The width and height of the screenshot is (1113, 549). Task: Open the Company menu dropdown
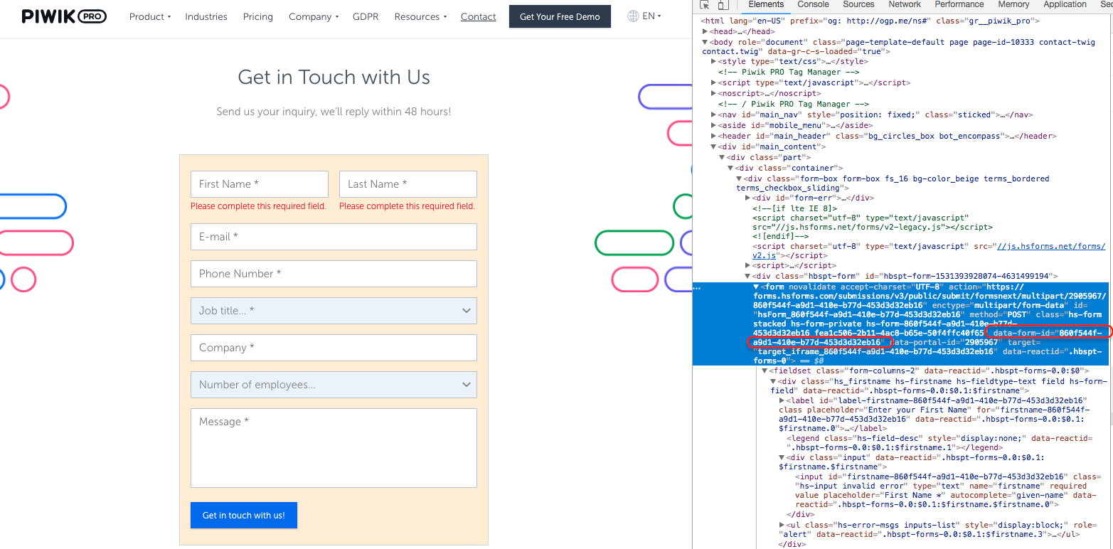(x=314, y=16)
